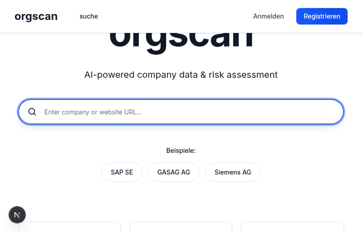Screen dimensions: 362x232
Task: Open the Anmelden login link
Action: tap(268, 16)
